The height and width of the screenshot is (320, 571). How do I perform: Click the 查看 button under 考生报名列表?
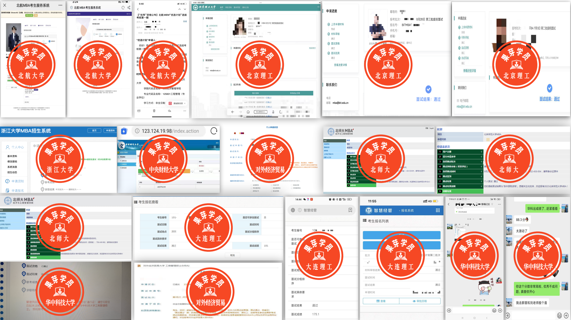tap(381, 301)
